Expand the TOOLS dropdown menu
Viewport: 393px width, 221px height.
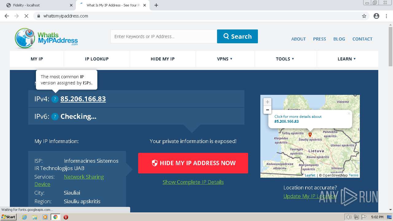coord(285,59)
